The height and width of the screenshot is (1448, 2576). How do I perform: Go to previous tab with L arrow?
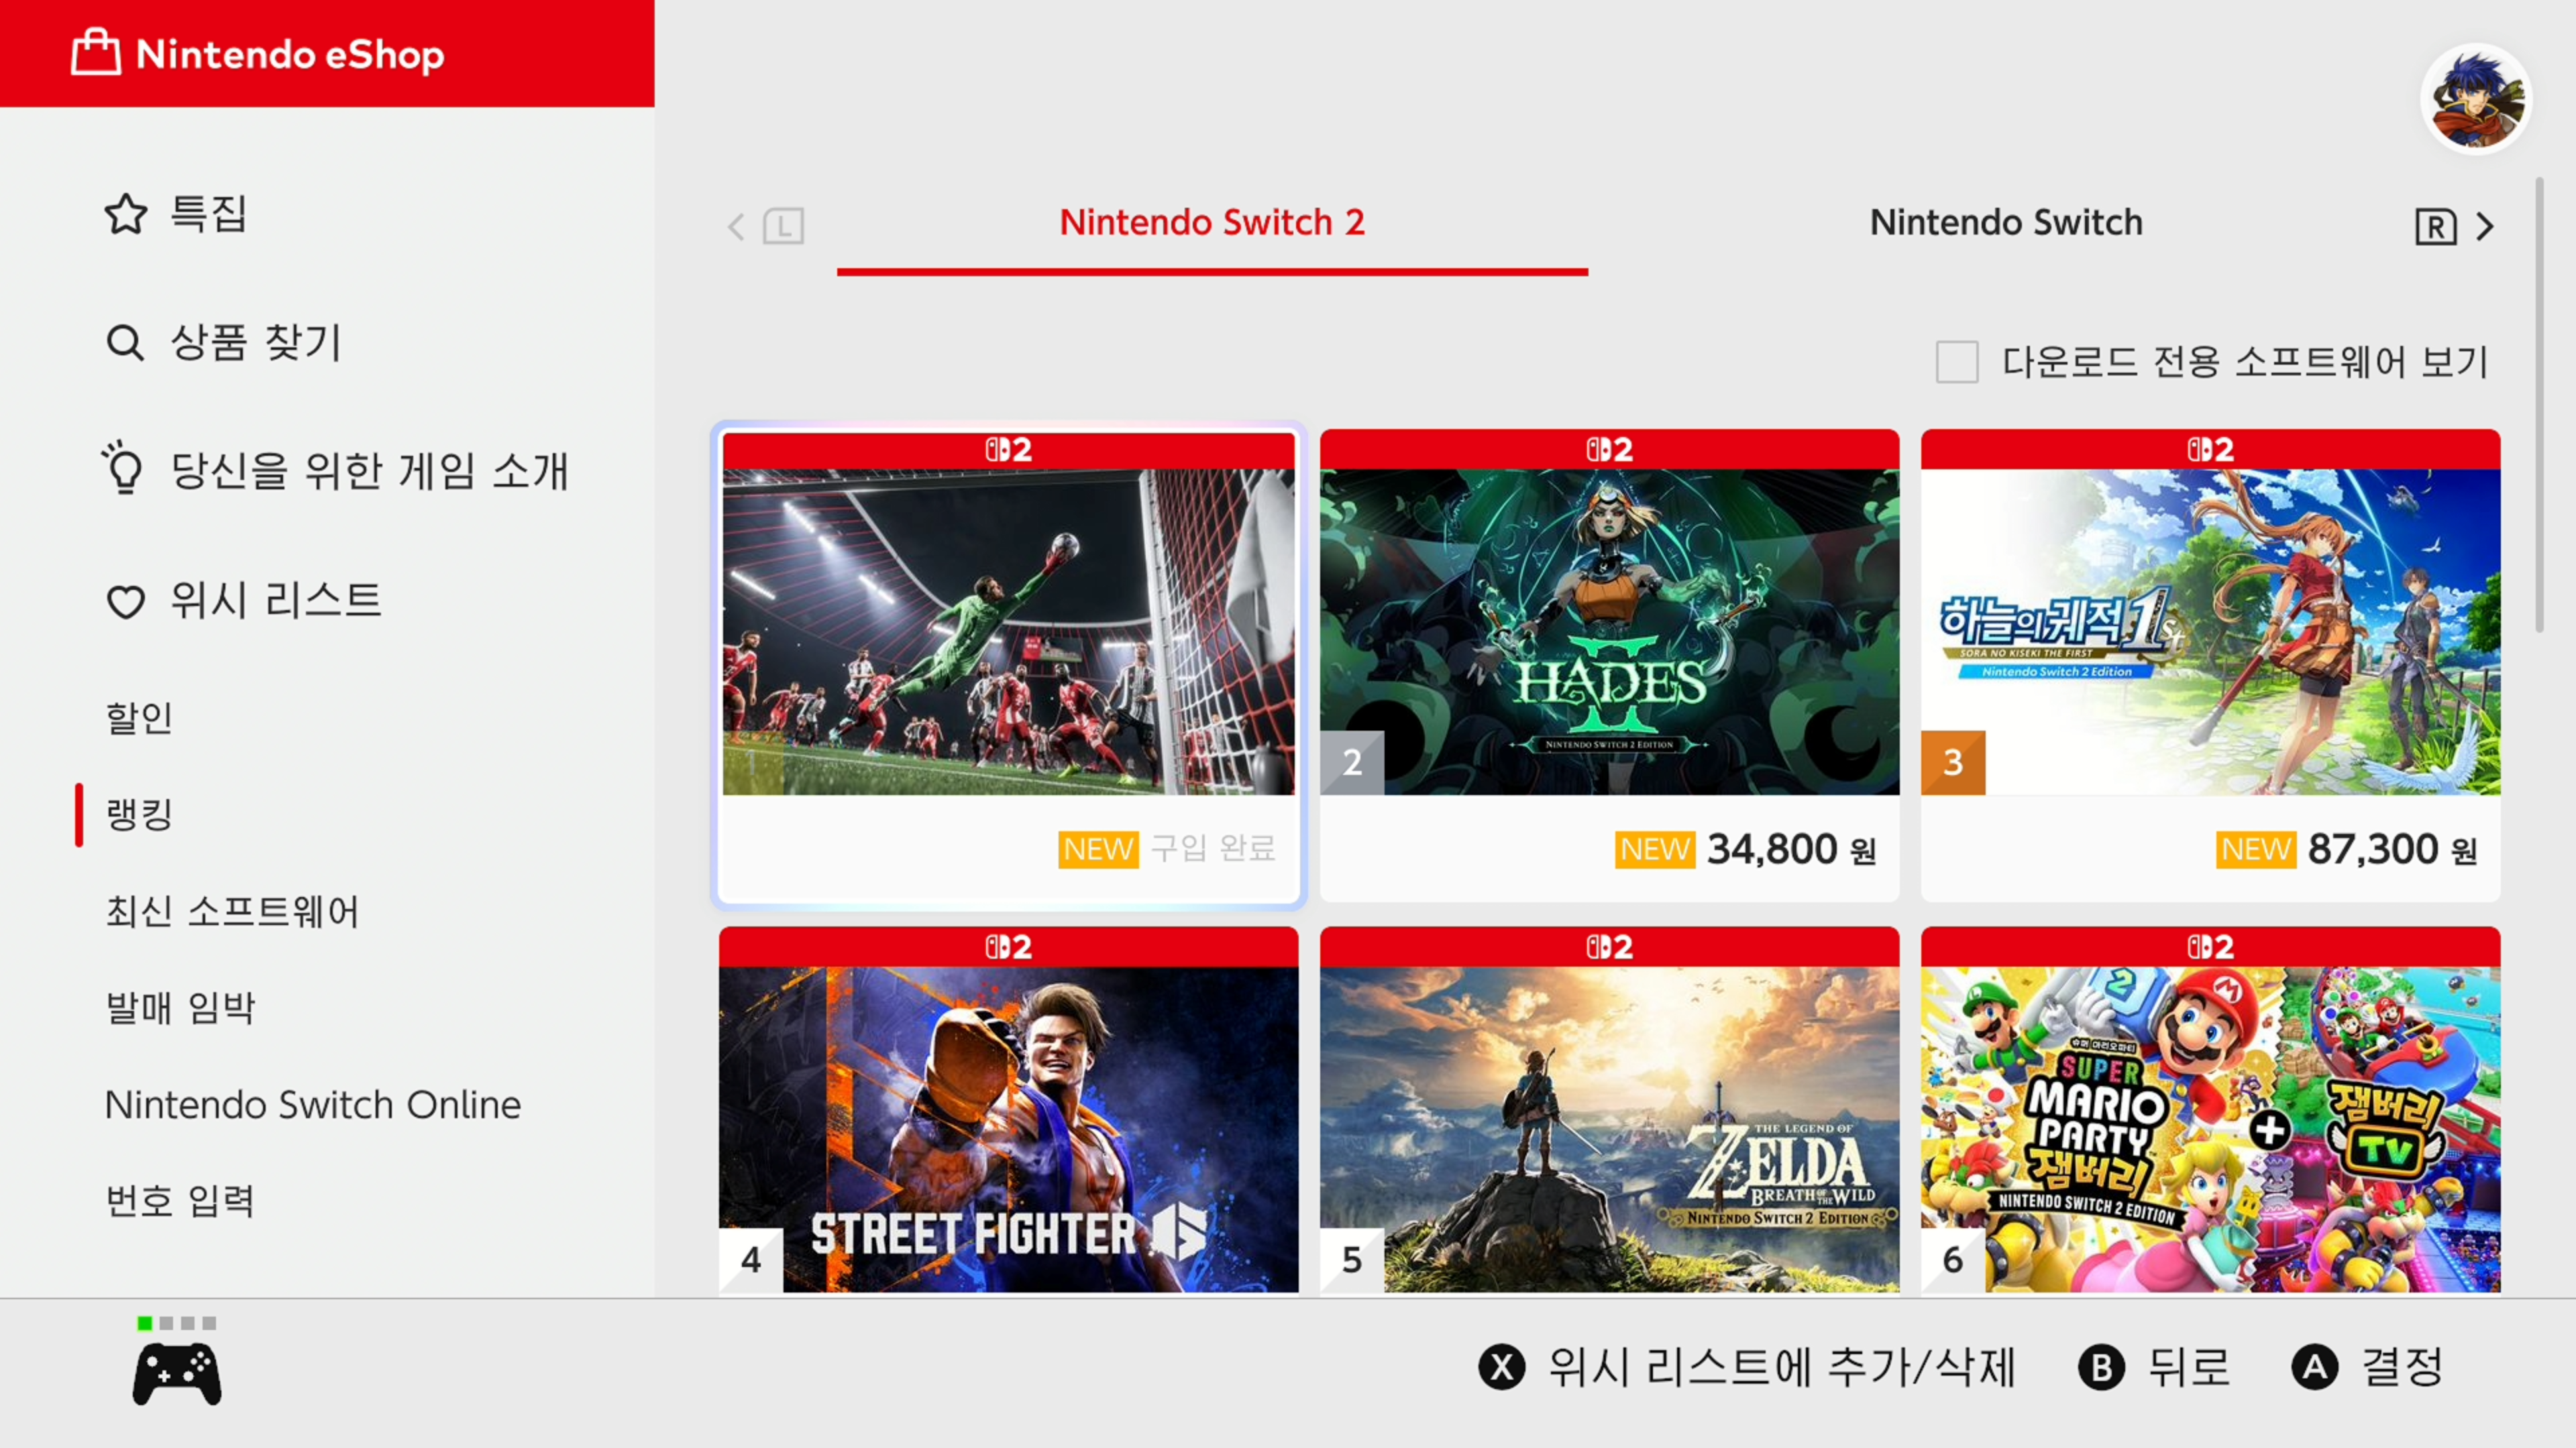(x=765, y=227)
